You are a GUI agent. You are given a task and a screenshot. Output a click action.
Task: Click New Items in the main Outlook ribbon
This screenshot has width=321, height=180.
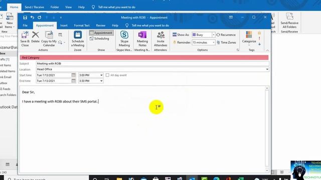10,20
